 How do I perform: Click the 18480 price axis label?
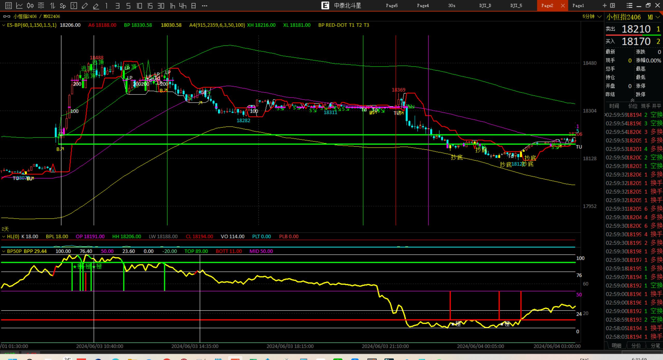click(x=590, y=63)
